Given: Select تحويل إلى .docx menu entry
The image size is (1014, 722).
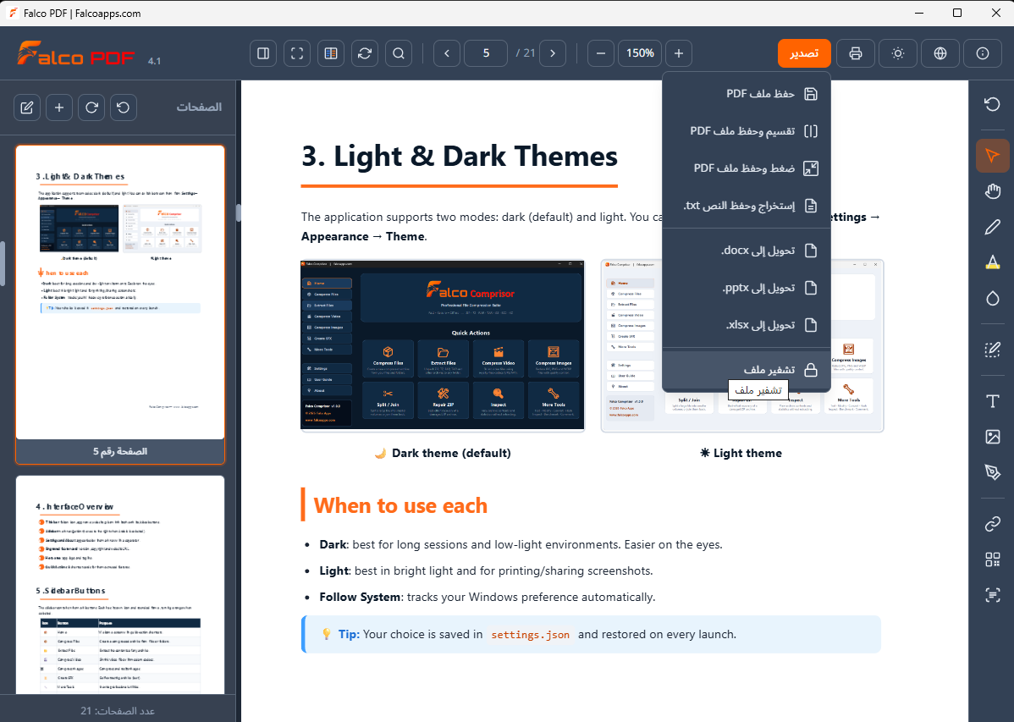Looking at the screenshot, I should point(747,251).
